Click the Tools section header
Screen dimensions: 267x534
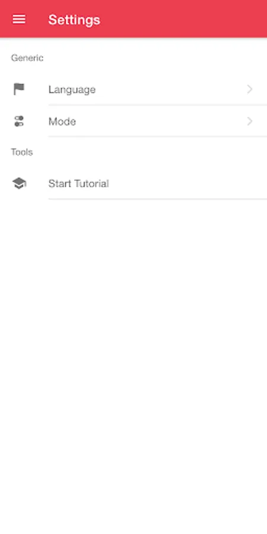[x=22, y=152]
